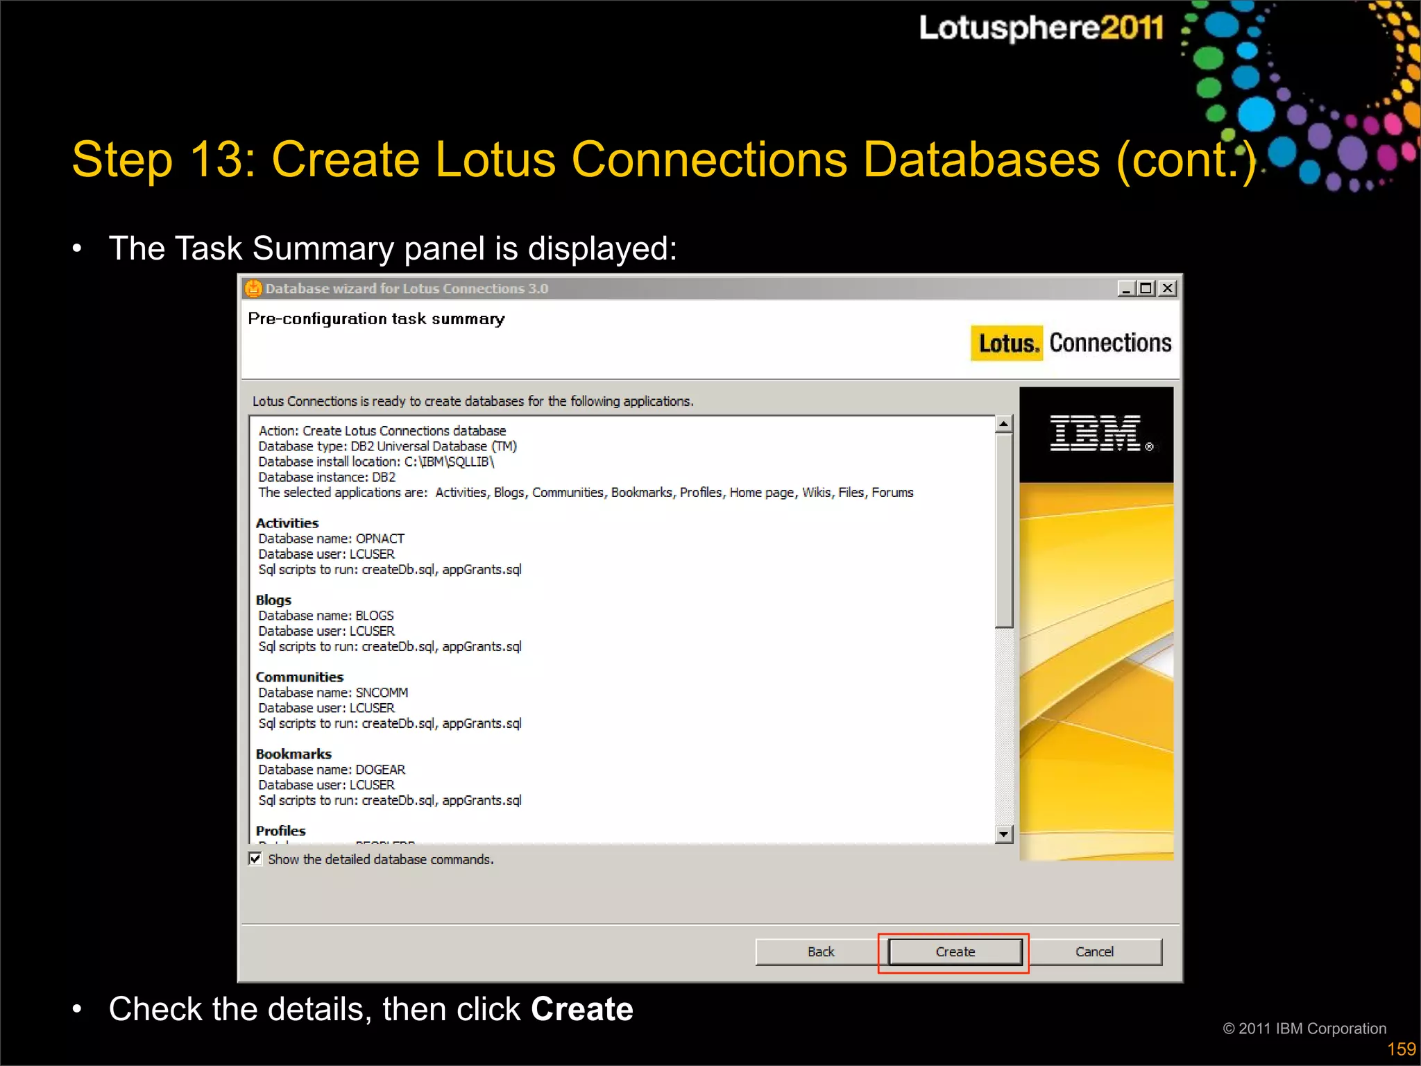Viewport: 1421px width, 1066px height.
Task: Click the text Database name: OPNACT
Action: coord(332,539)
